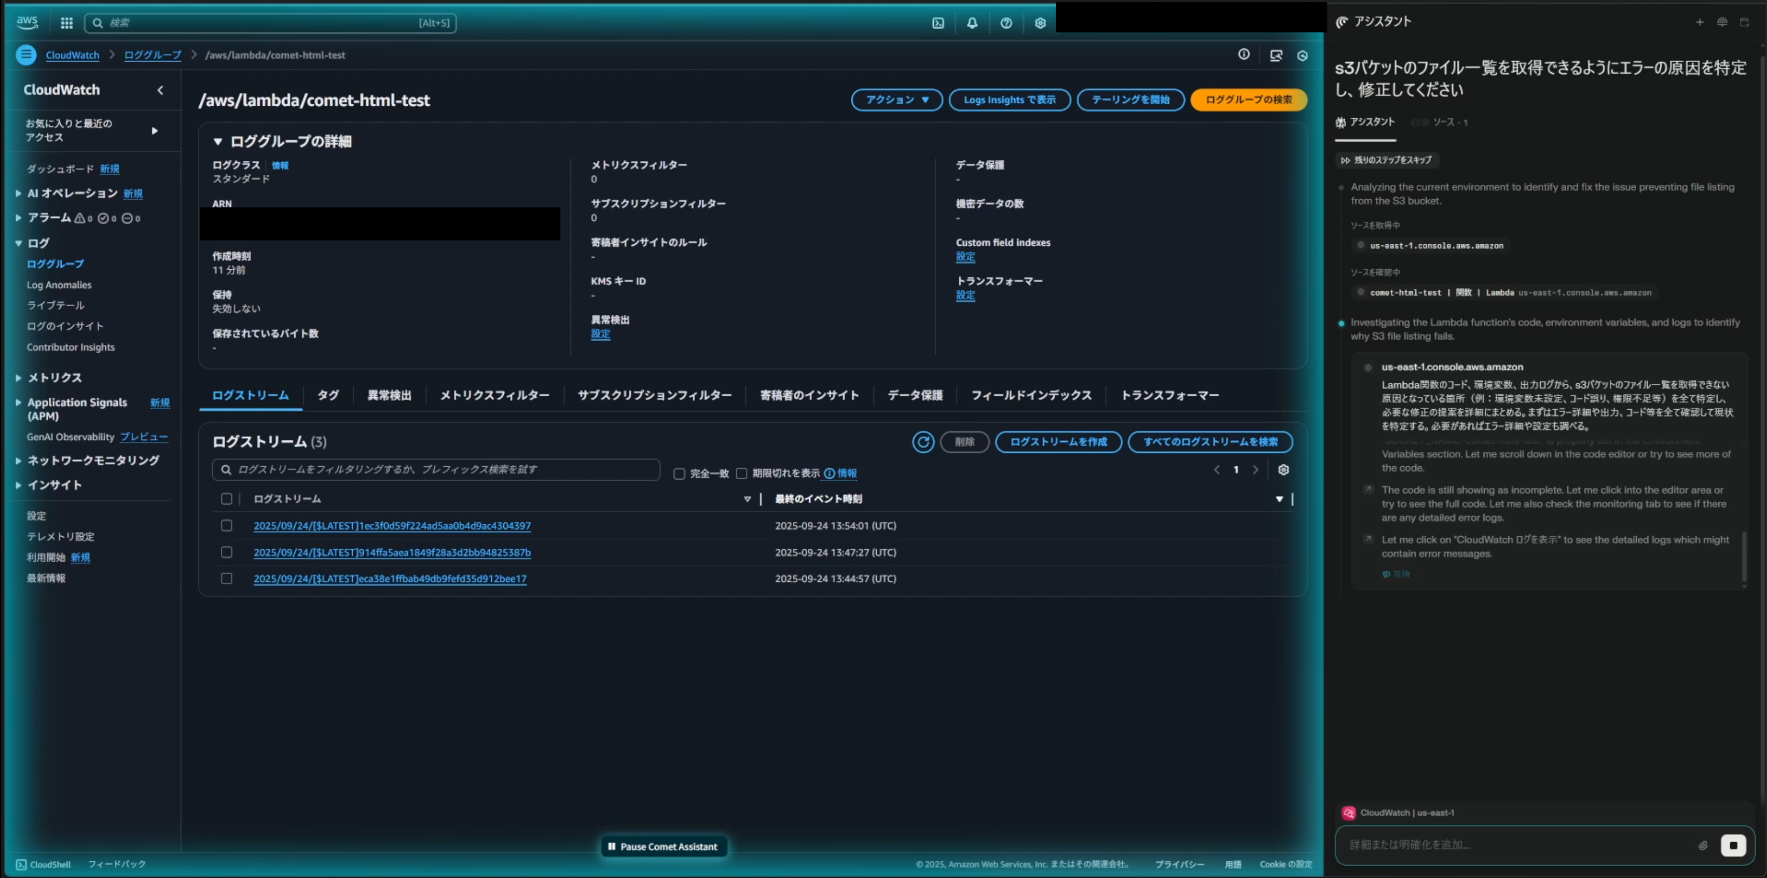Expand the メトリクス sidebar section
Viewport: 1767px width, 878px height.
[x=19, y=377]
